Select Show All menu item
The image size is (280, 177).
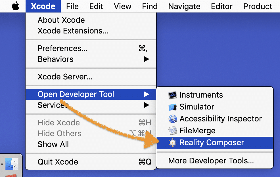(53, 144)
